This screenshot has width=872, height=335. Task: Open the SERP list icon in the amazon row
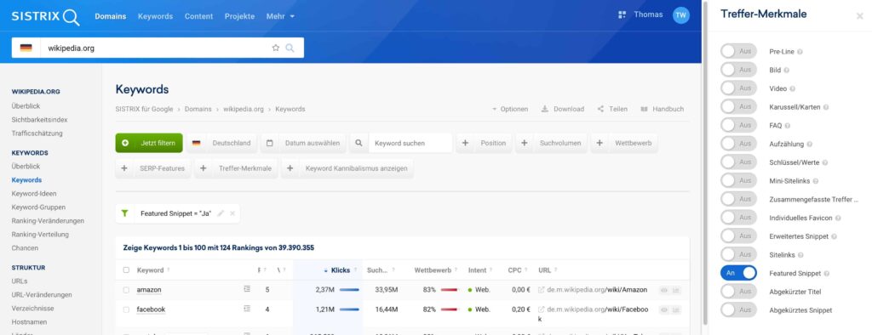pyautogui.click(x=247, y=289)
